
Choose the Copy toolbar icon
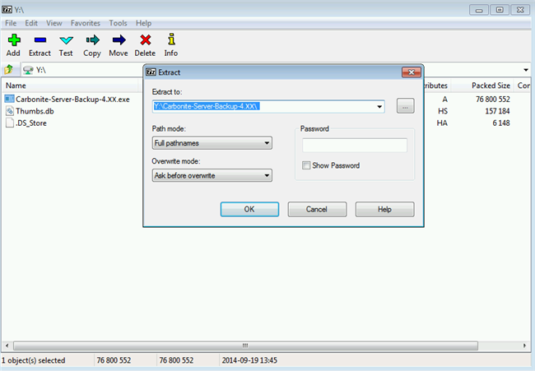(92, 40)
